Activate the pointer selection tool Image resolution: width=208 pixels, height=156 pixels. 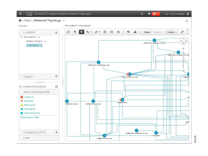pyautogui.click(x=81, y=32)
